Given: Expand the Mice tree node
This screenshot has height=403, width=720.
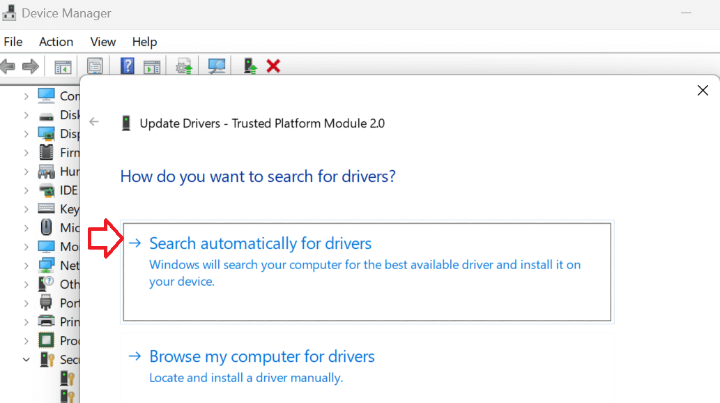Looking at the screenshot, I should tap(26, 229).
